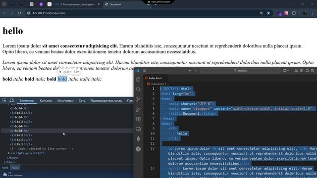This screenshot has height=178, width=317.
Task: Open Run and Debug view
Action: click(x=138, y=109)
